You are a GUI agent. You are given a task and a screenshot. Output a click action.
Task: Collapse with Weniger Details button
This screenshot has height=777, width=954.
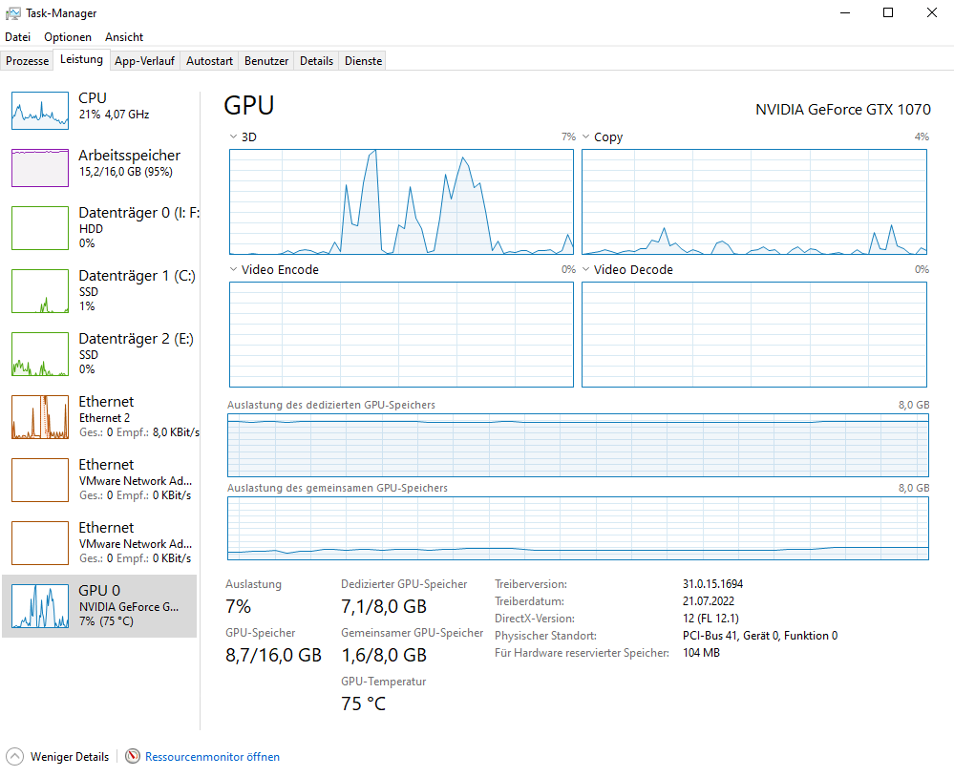(x=58, y=756)
